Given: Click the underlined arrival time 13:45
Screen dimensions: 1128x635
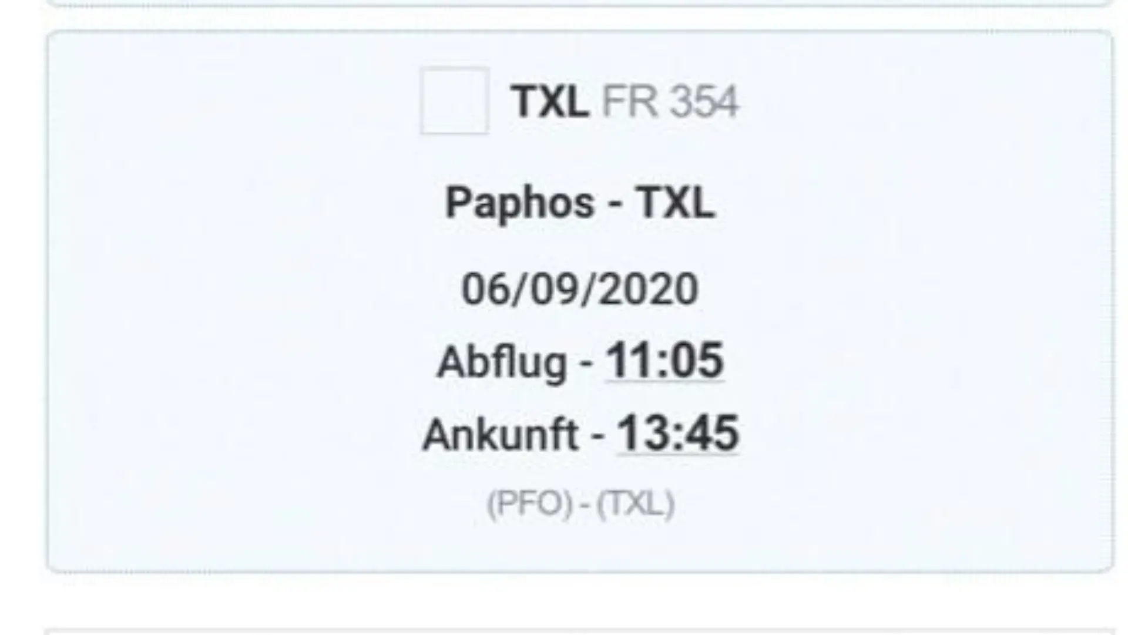Looking at the screenshot, I should pyautogui.click(x=678, y=433).
